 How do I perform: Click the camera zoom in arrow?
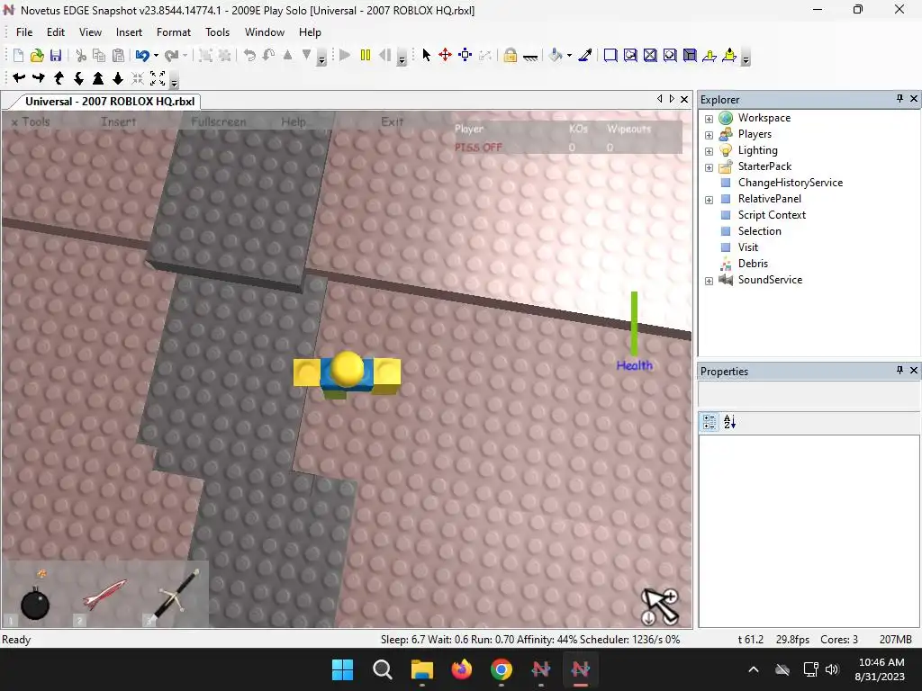tap(98, 77)
